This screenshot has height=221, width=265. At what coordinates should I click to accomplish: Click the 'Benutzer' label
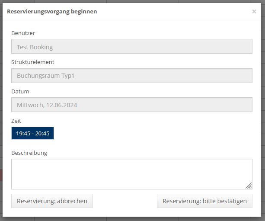pos(23,33)
